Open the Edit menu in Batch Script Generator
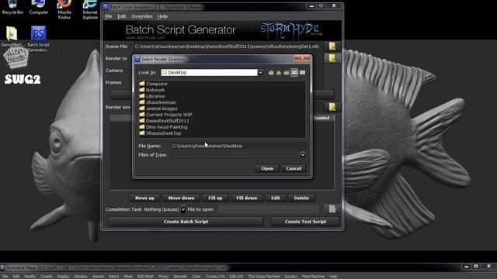The image size is (497, 279). tap(122, 16)
